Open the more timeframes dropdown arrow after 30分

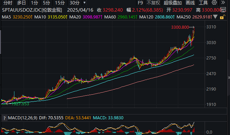[84, 3]
